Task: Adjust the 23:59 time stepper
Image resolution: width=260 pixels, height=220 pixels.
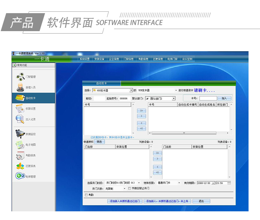Action: [229, 183]
